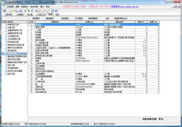
Task: Select the last item in the left tree
Action: 11,74
